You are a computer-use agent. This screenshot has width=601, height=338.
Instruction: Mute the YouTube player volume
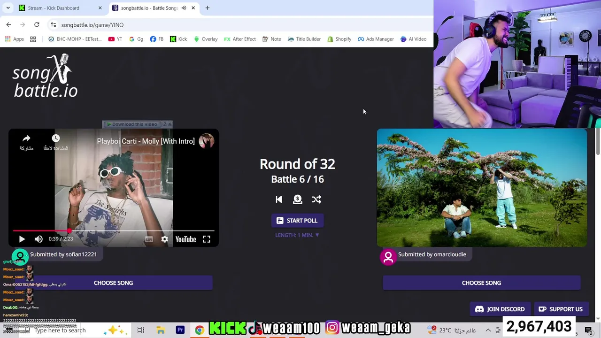click(39, 239)
